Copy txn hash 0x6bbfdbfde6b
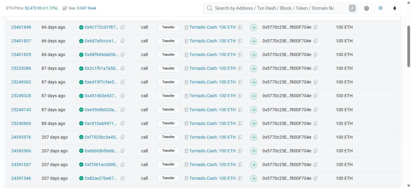This screenshot has height=188, width=411. click(123, 151)
